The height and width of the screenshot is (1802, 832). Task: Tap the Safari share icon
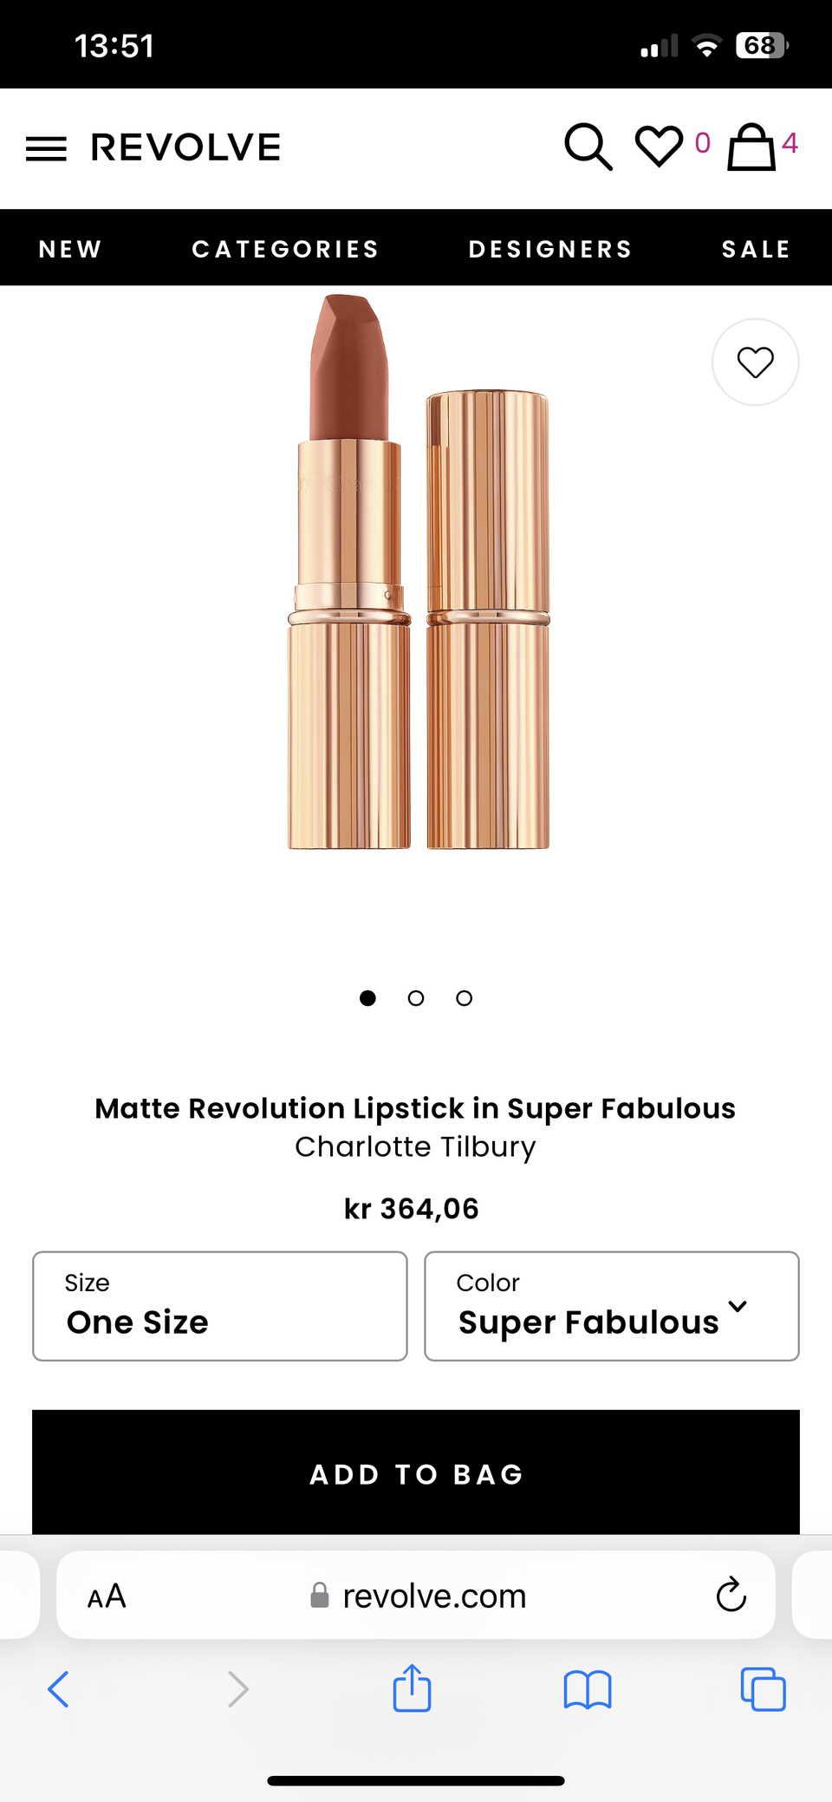pos(412,1688)
